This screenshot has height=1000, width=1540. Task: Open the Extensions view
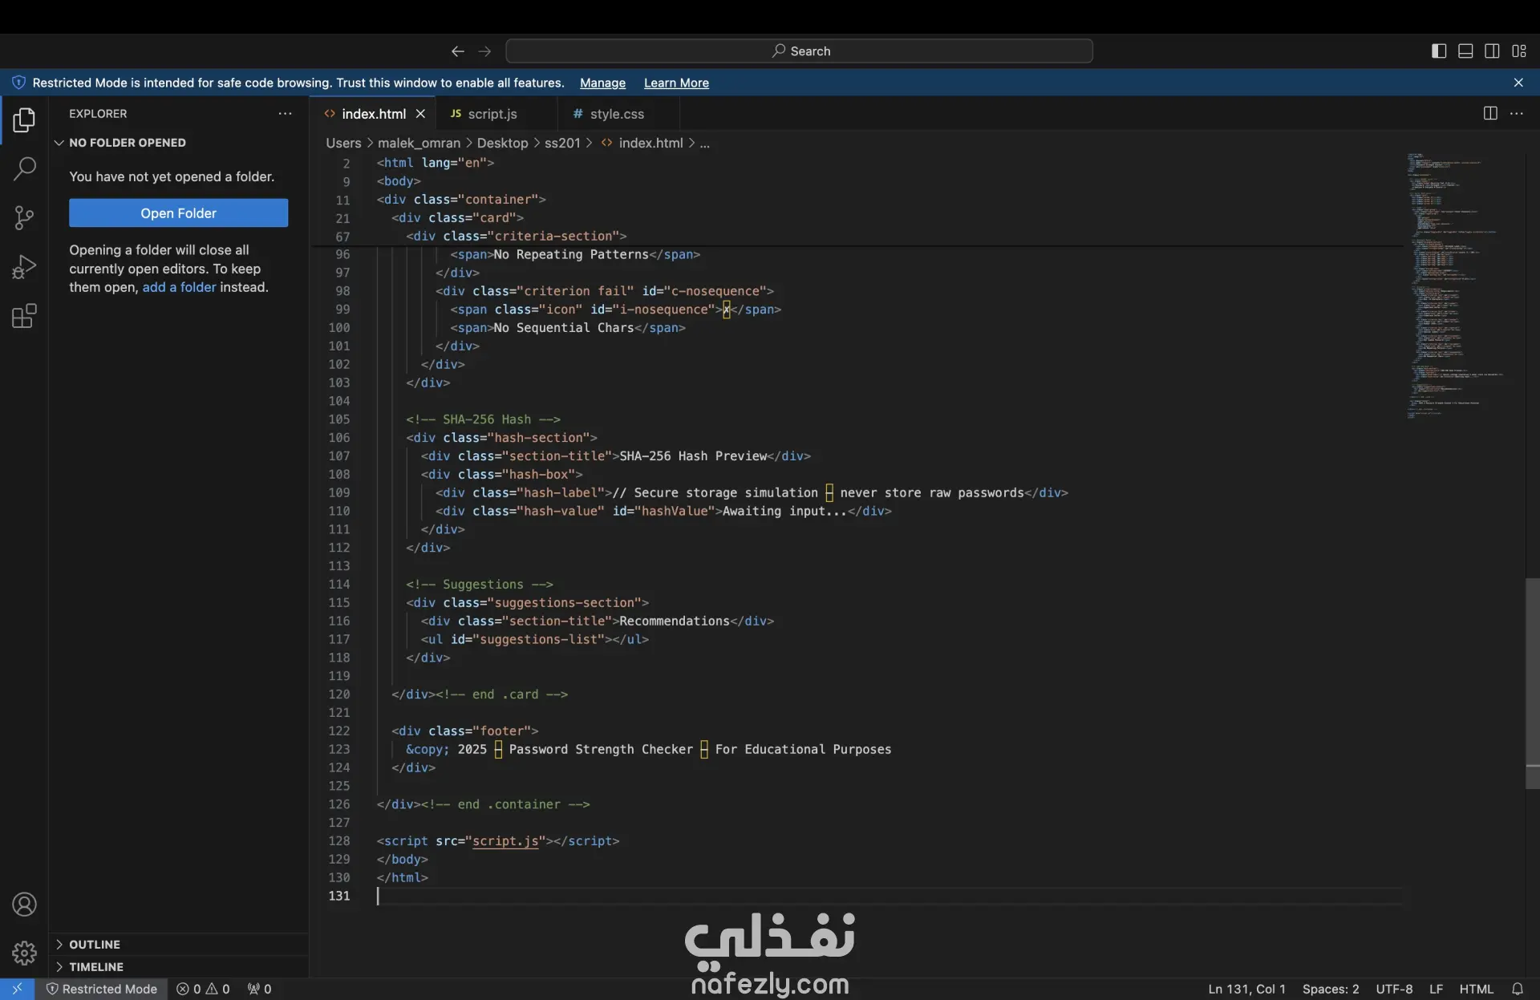pyautogui.click(x=24, y=316)
